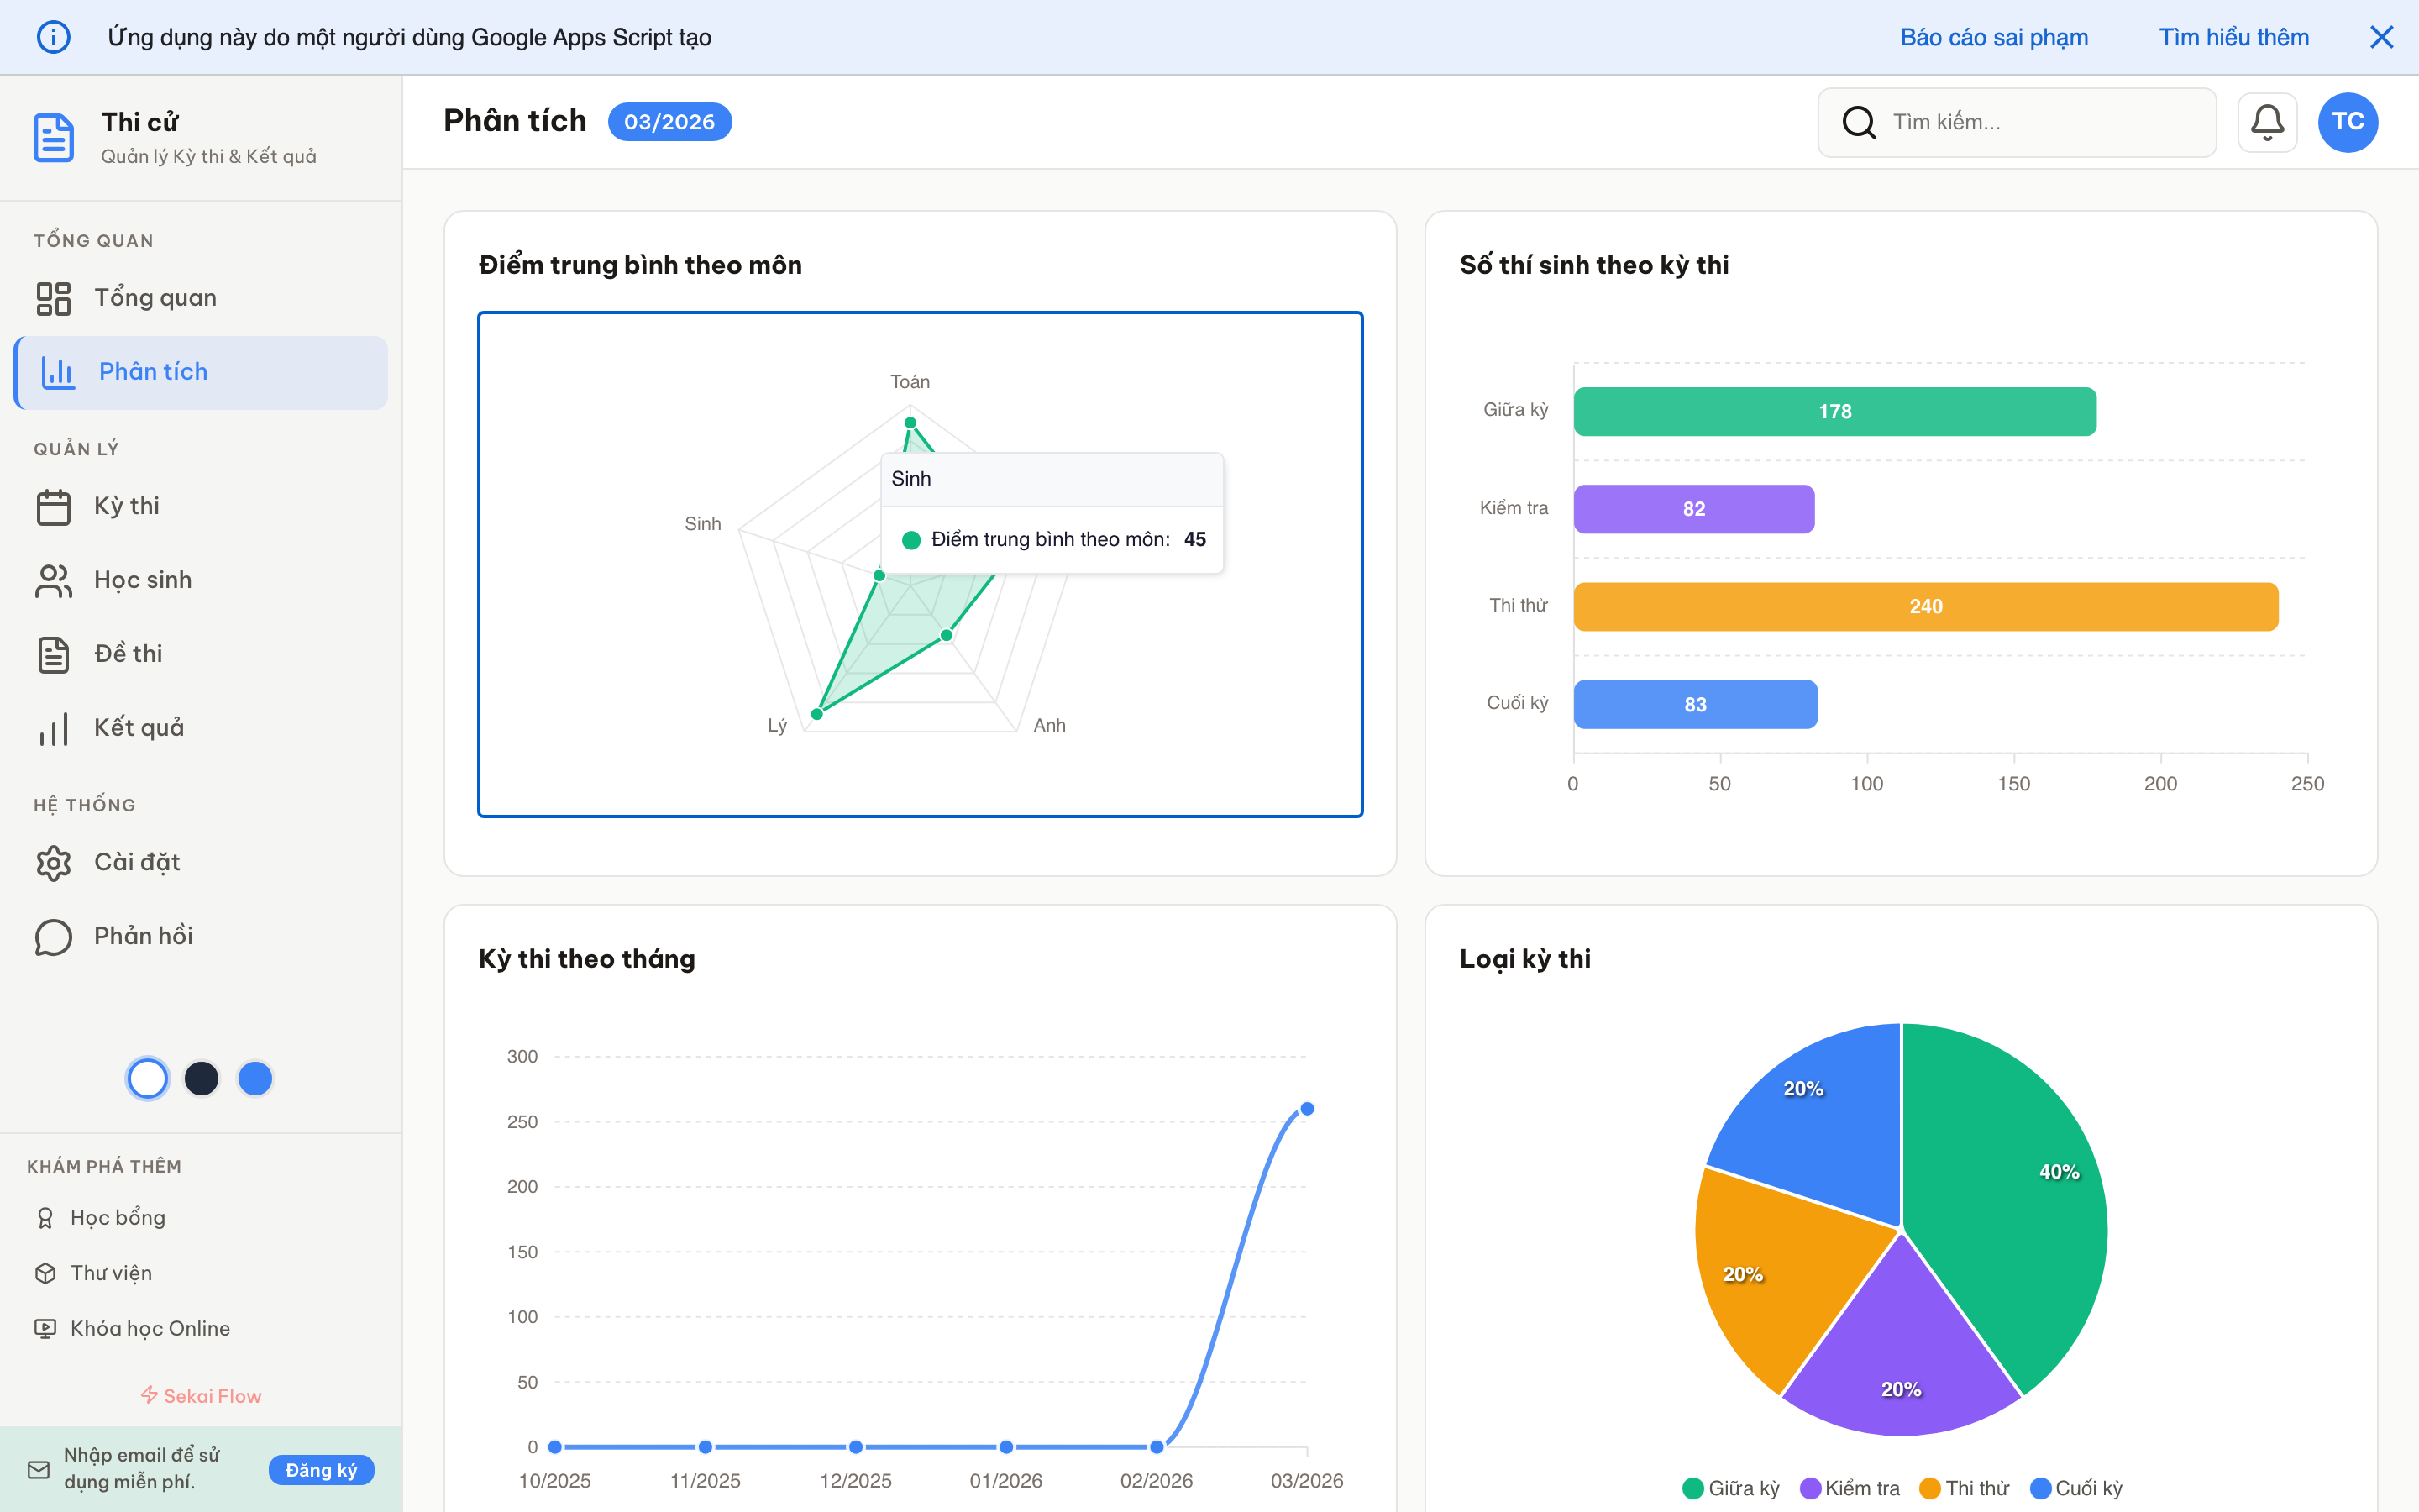The height and width of the screenshot is (1512, 2419).
Task: Click the Kỳ thi calendar icon
Action: [53, 506]
